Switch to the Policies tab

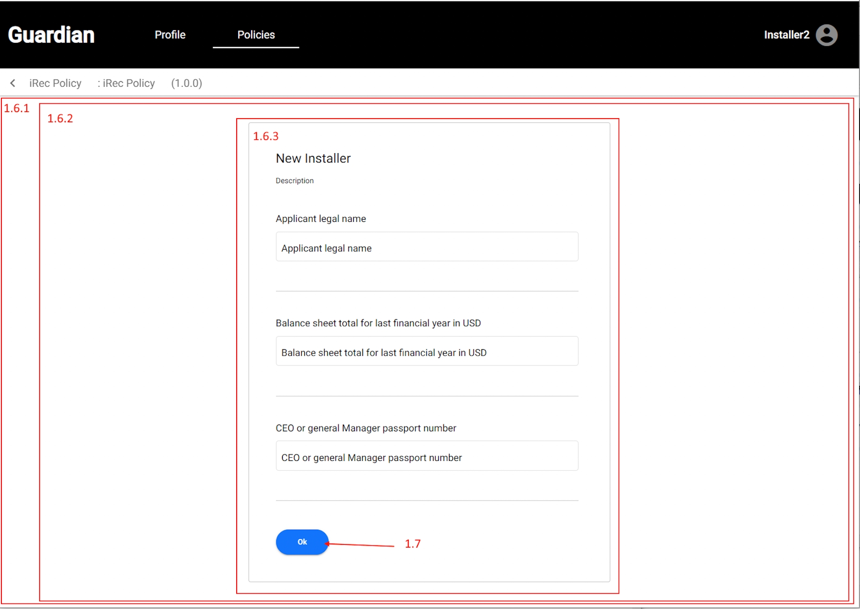256,35
